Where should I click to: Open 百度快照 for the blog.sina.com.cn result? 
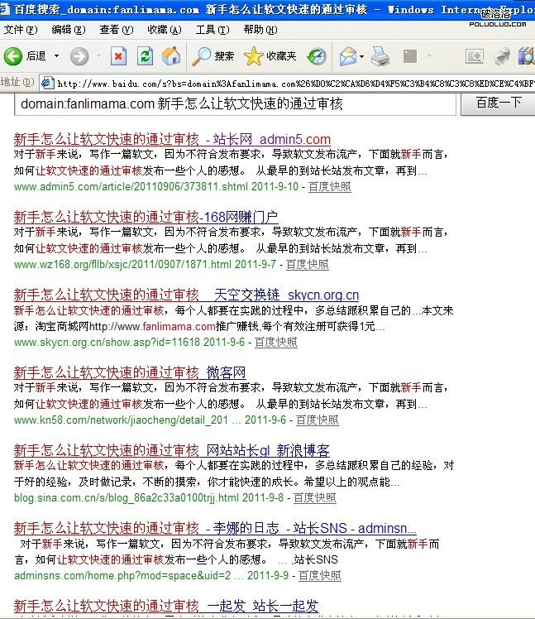(315, 497)
